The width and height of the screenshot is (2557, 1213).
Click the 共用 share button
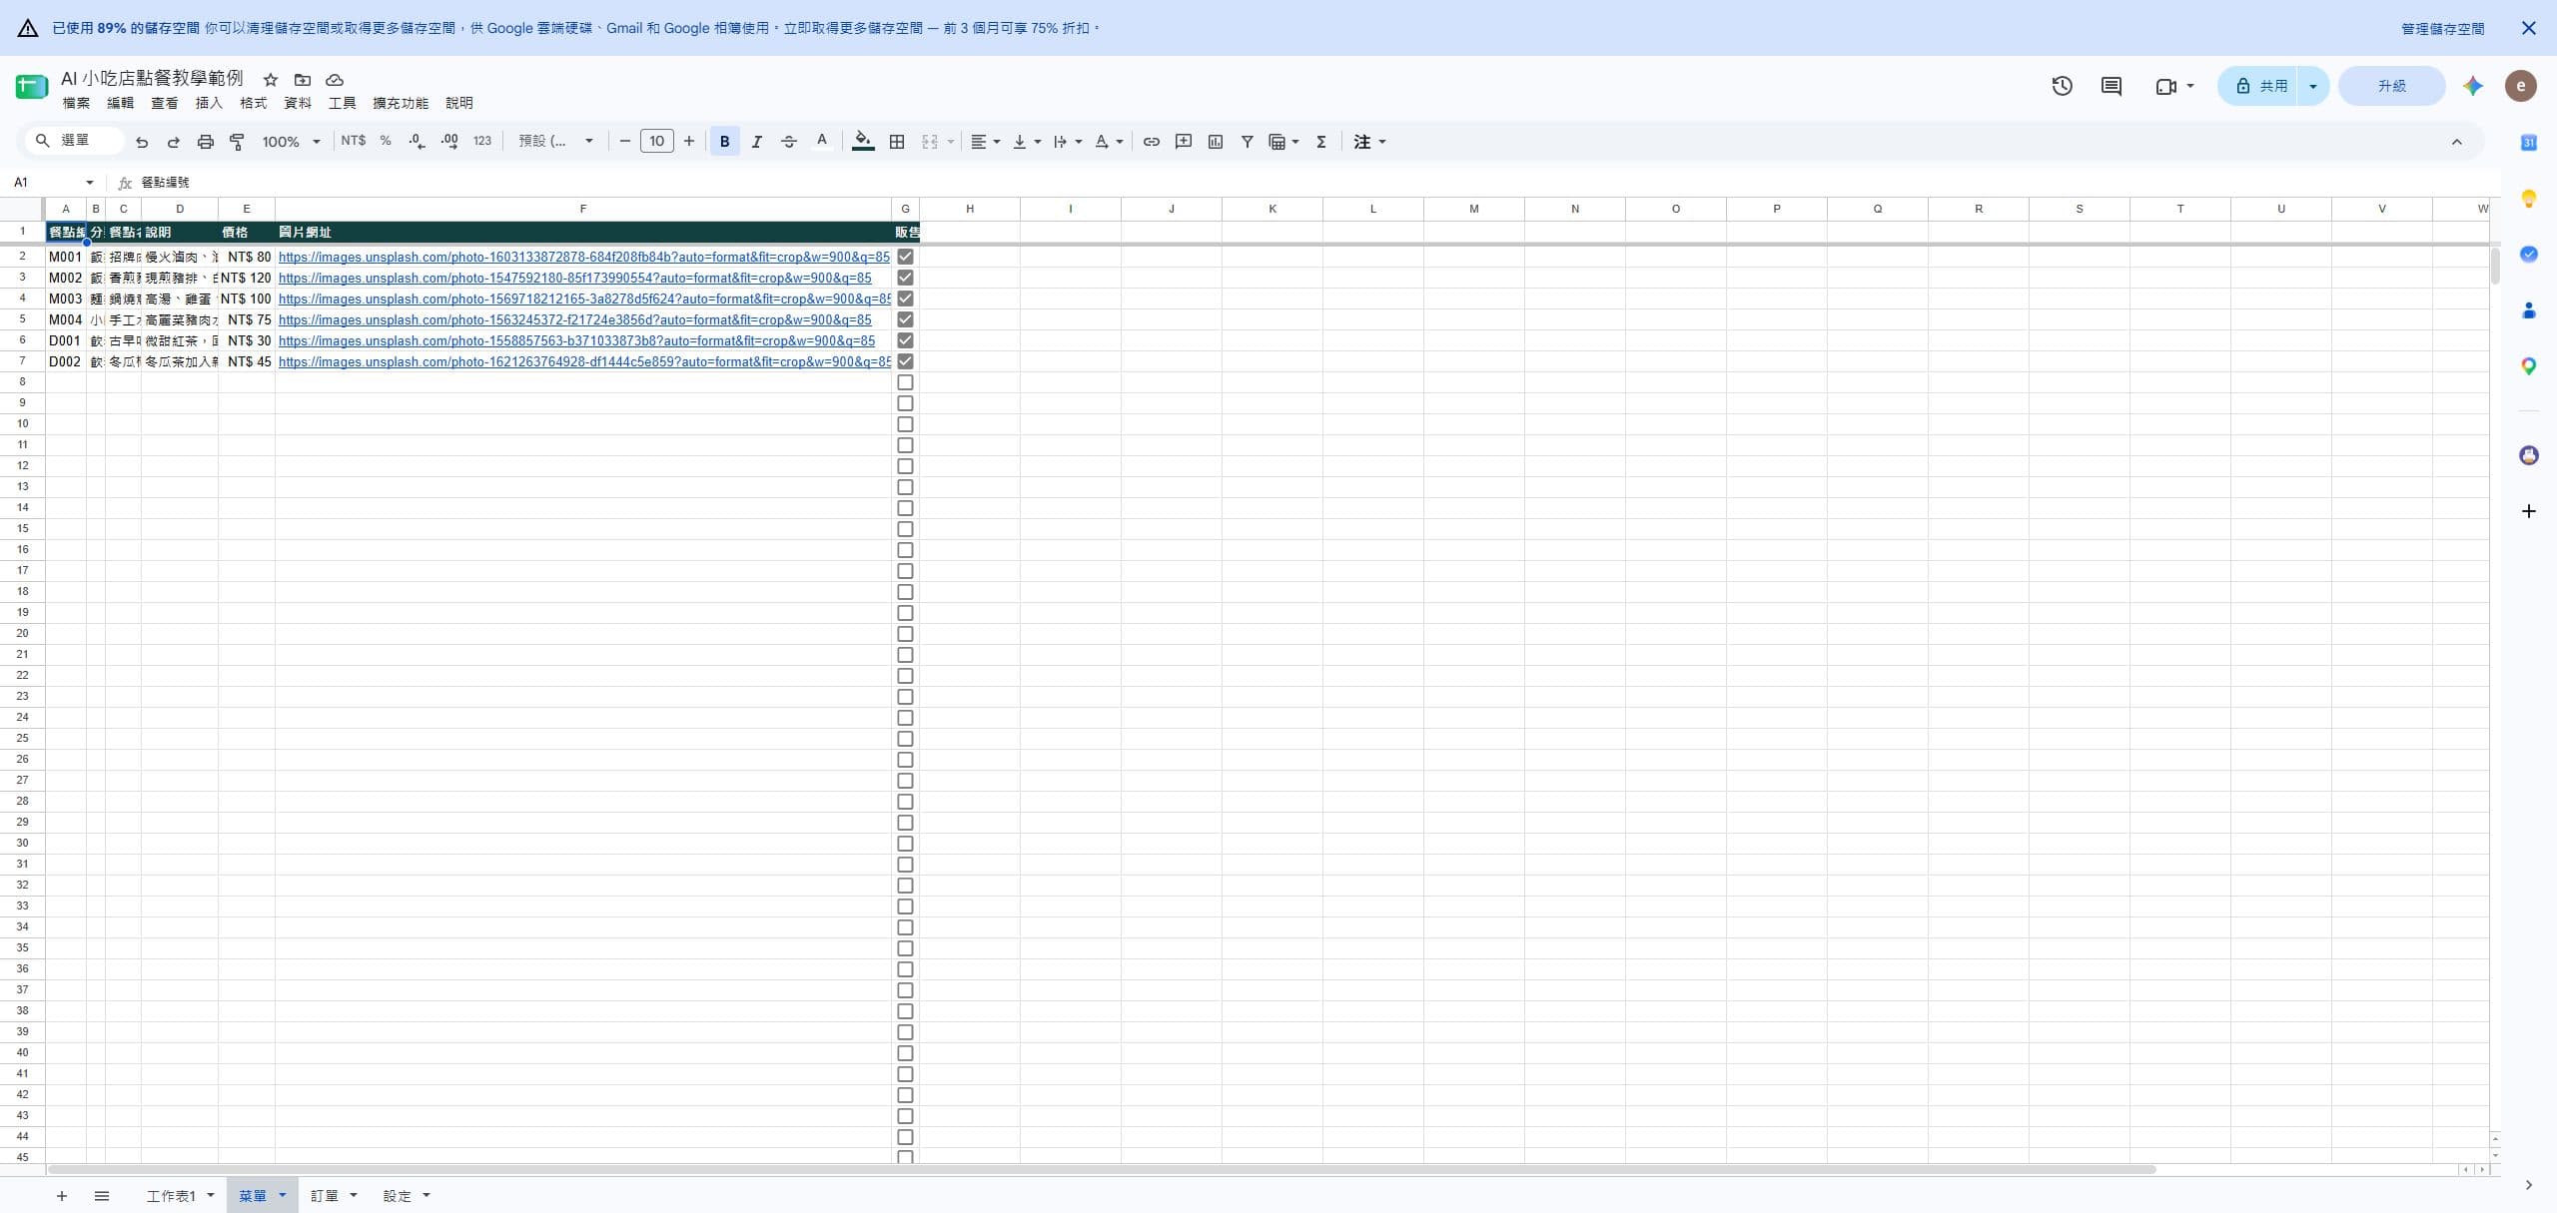[2259, 86]
